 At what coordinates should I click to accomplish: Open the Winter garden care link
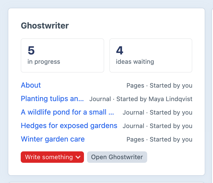[x=53, y=139]
